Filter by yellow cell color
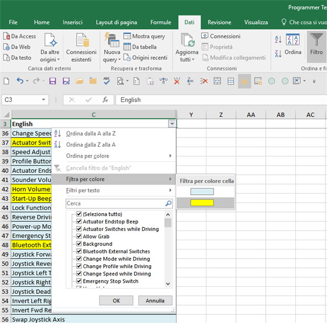Screen dimensions: 327x323 202,203
